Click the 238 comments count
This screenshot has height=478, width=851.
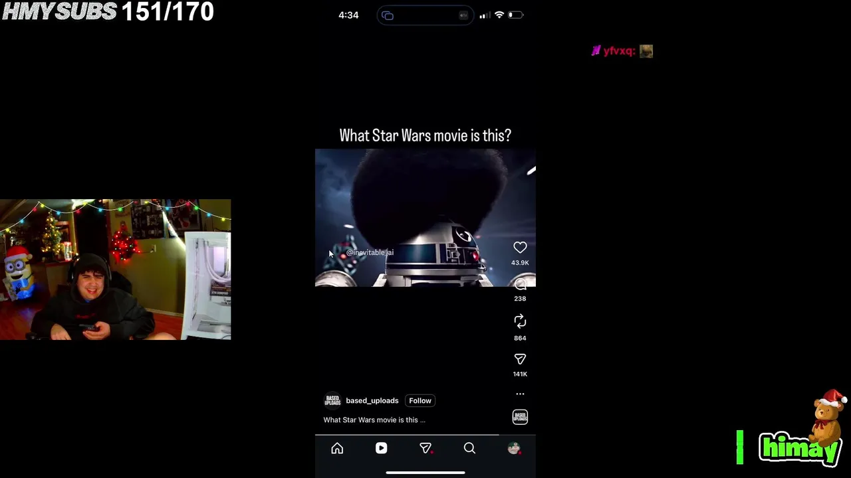point(520,299)
